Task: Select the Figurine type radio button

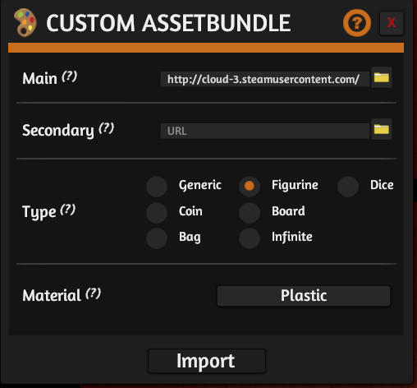Action: 250,186
